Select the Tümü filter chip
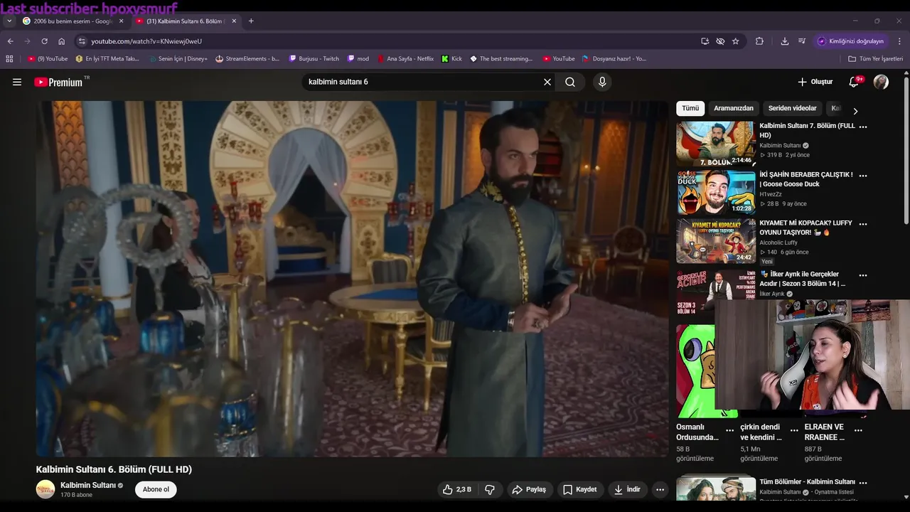This screenshot has width=910, height=512. coord(690,108)
